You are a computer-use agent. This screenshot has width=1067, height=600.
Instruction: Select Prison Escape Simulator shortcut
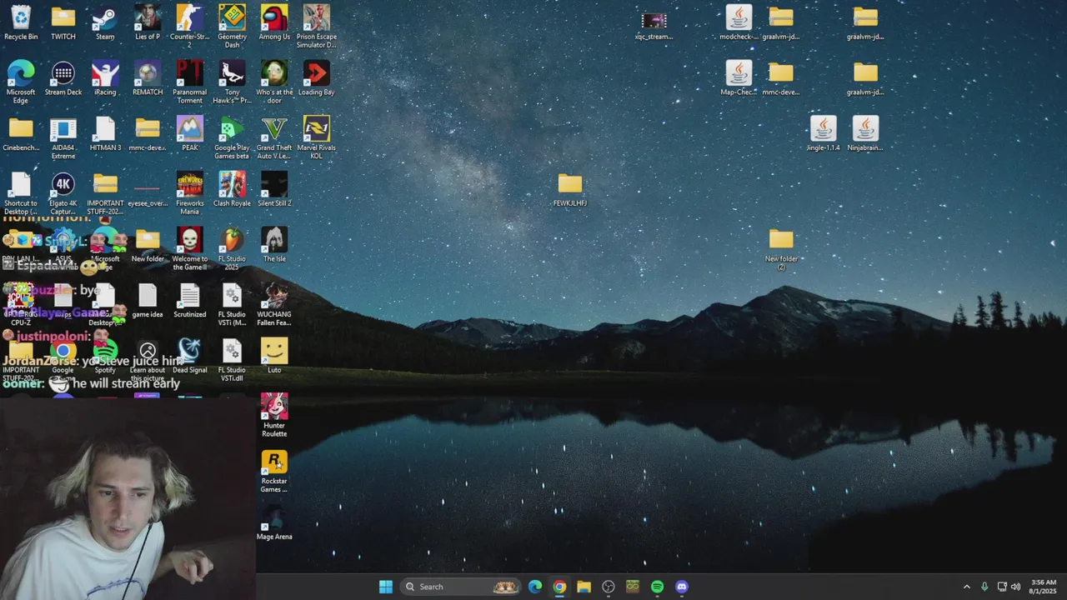pos(317,26)
